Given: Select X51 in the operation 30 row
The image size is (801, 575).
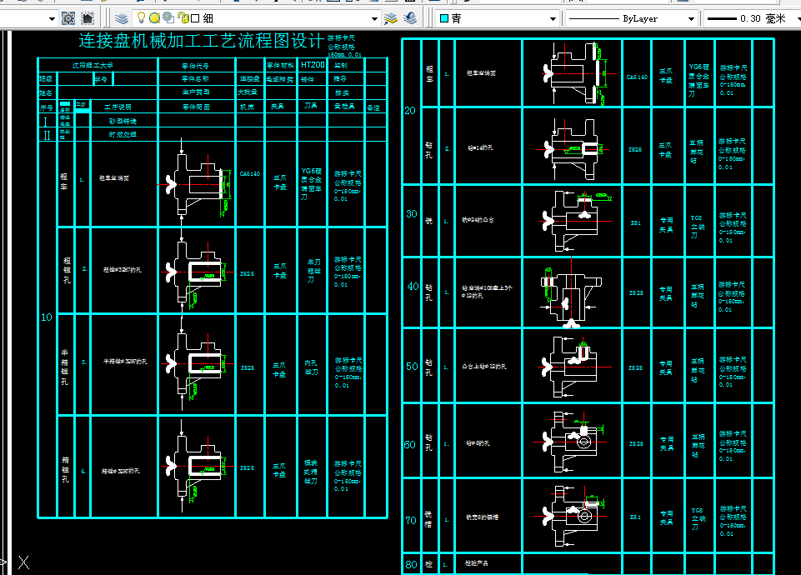Looking at the screenshot, I should pos(635,222).
